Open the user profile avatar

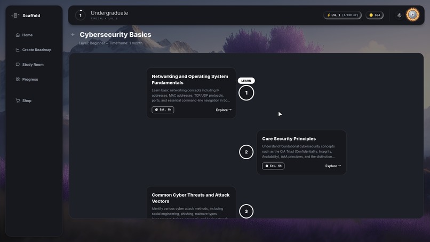click(x=413, y=15)
